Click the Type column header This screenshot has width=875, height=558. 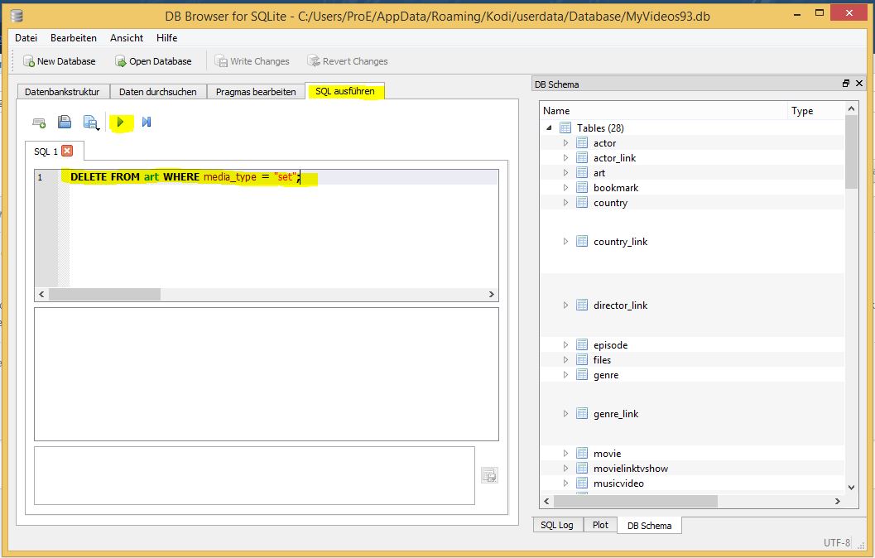pos(816,110)
